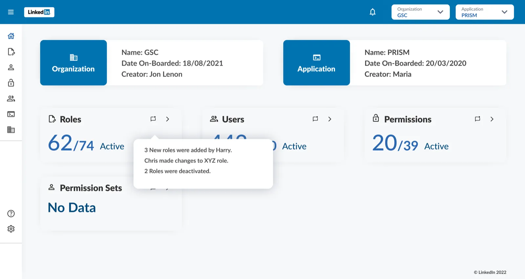
Task: Show Users activity flag notes
Action: pyautogui.click(x=315, y=119)
